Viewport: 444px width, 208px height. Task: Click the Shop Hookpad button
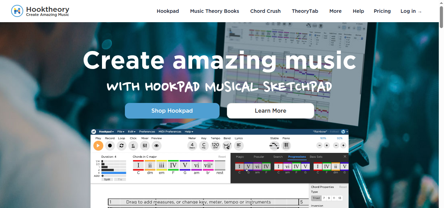[172, 111]
